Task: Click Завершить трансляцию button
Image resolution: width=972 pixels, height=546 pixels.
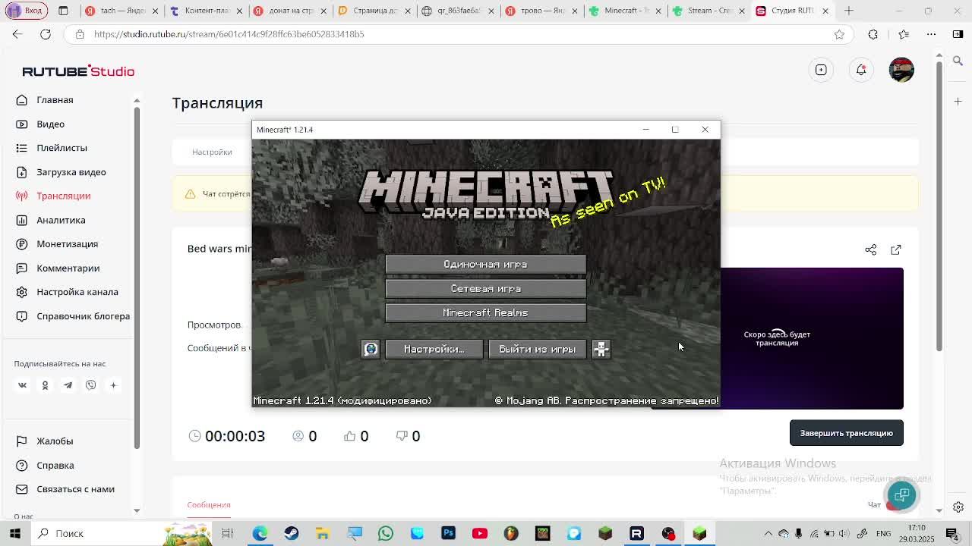Action: pos(846,433)
